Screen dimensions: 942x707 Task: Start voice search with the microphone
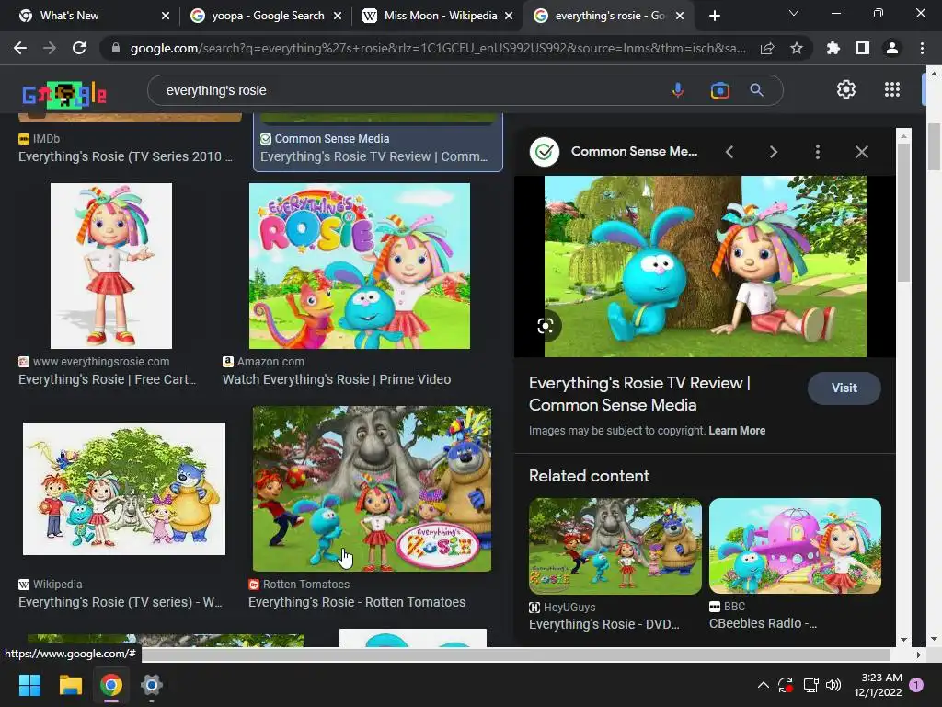(x=678, y=90)
